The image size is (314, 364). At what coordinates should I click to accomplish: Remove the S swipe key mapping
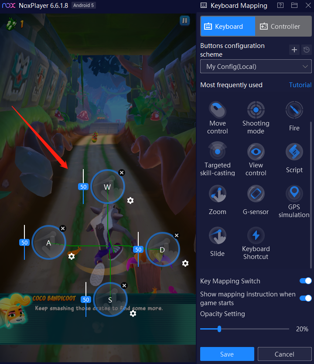pos(124,286)
